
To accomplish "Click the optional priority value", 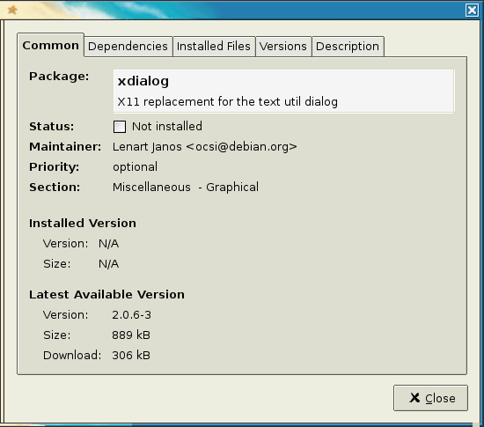I will [x=135, y=167].
